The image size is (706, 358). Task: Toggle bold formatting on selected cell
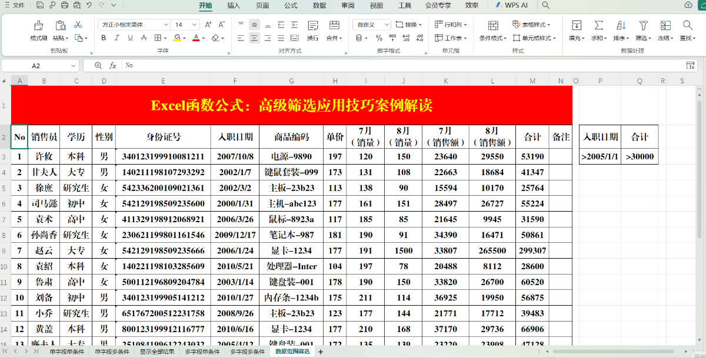[104, 37]
